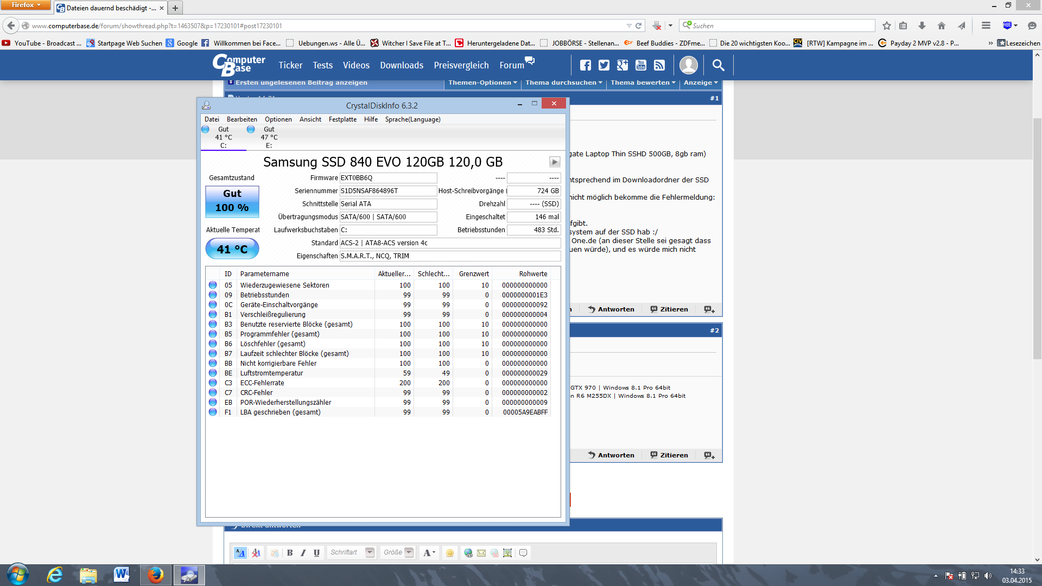Open the Schriftart font dropdown
Viewport: 1042px width, 586px height.
[352, 553]
